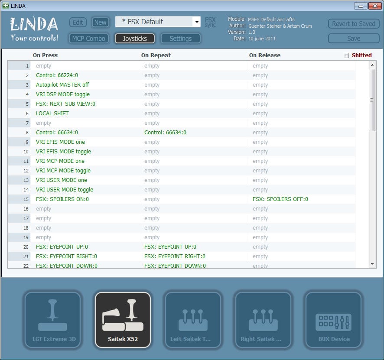Select the LGT Extreme 3D joystick icon
Image resolution: width=384 pixels, height=360 pixels.
point(52,320)
